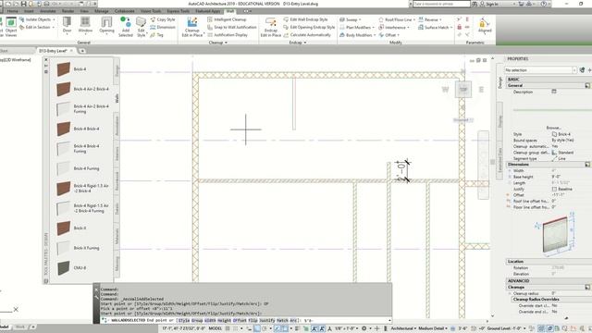The height and width of the screenshot is (333, 592).
Task: Open Cleanup Edit in Place
Action: [192, 27]
